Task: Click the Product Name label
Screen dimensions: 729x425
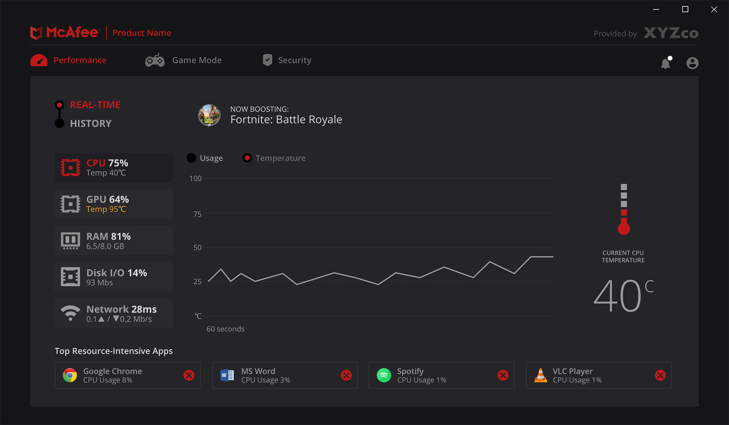Action: click(142, 33)
